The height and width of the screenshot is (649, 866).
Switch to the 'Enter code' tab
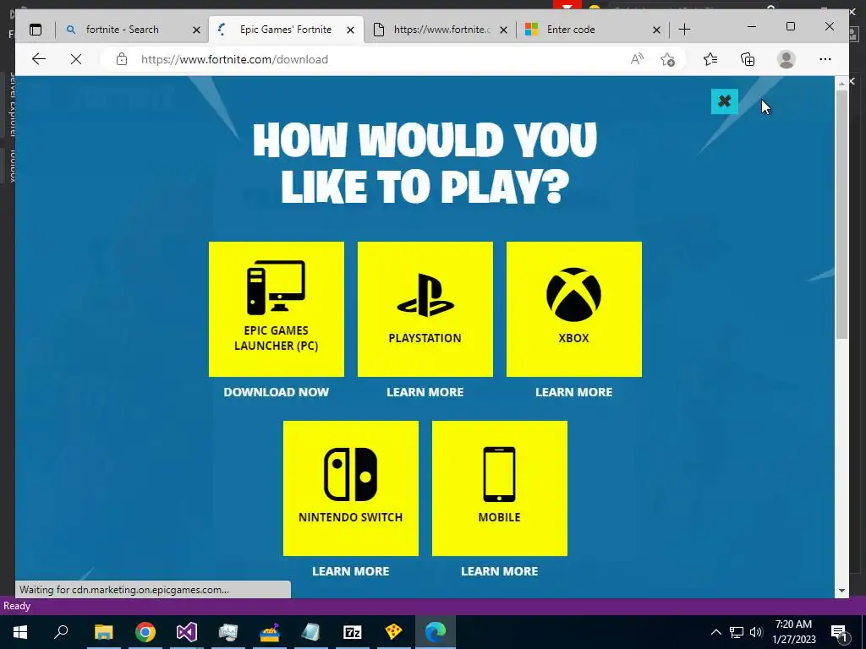(571, 30)
